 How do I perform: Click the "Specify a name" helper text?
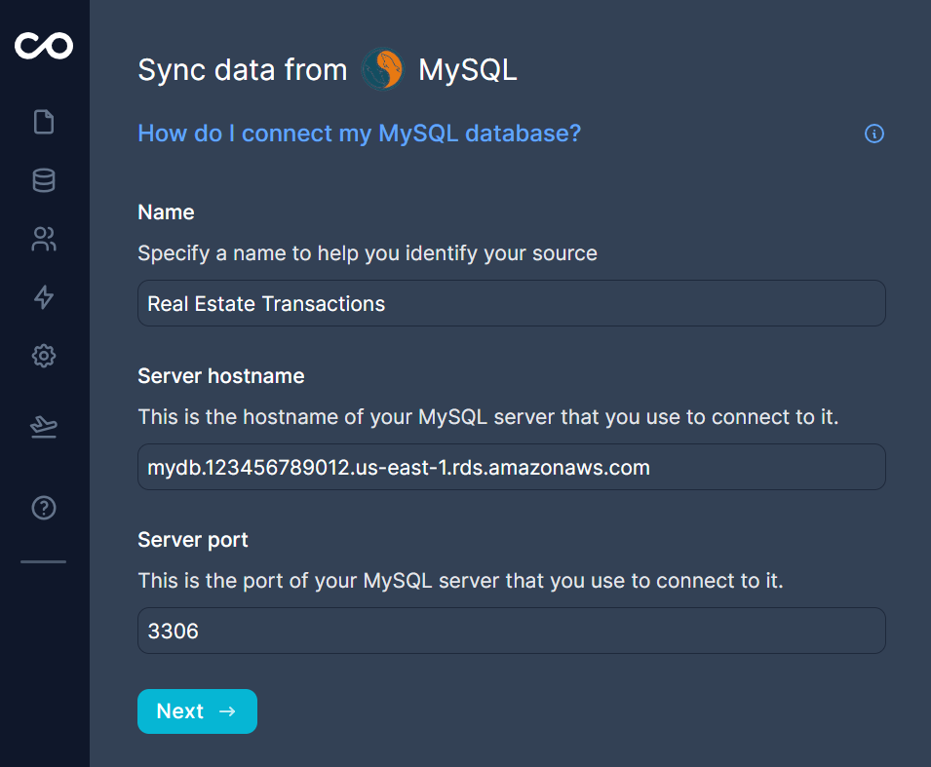[x=367, y=253]
